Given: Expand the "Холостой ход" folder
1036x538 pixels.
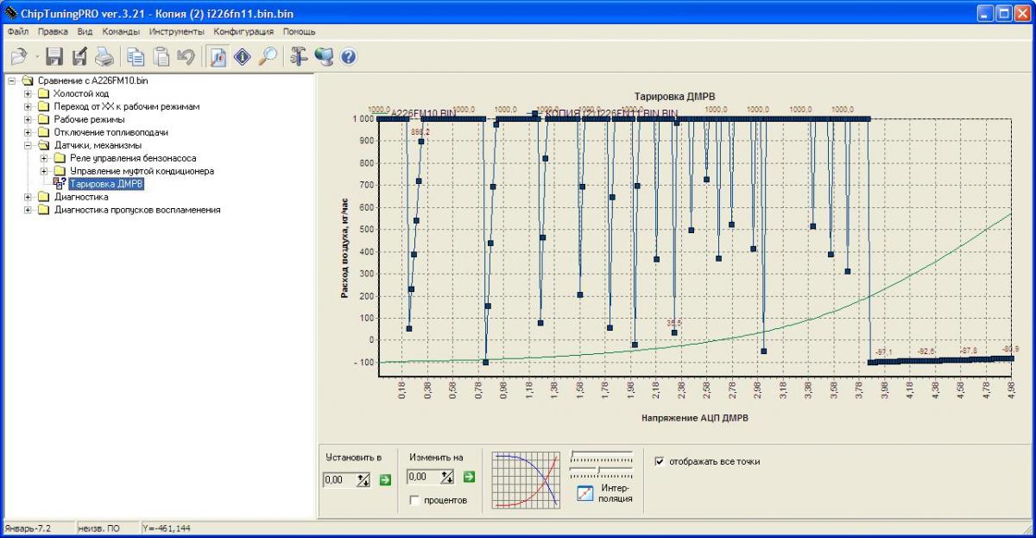Looking at the screenshot, I should point(28,94).
